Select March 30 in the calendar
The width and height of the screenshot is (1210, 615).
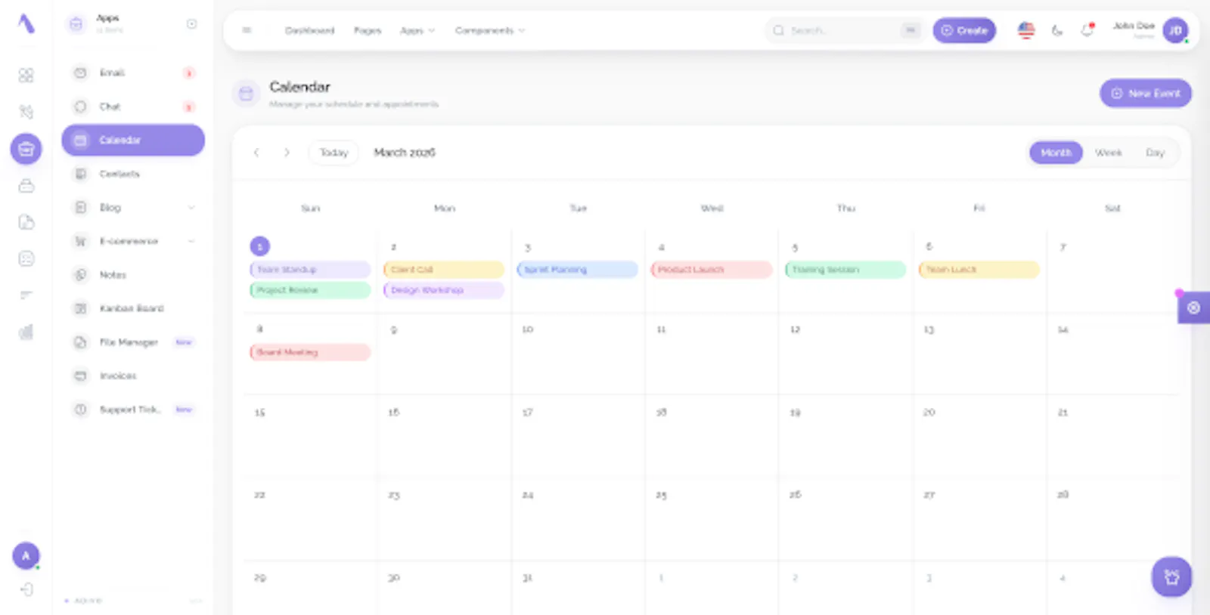point(394,578)
